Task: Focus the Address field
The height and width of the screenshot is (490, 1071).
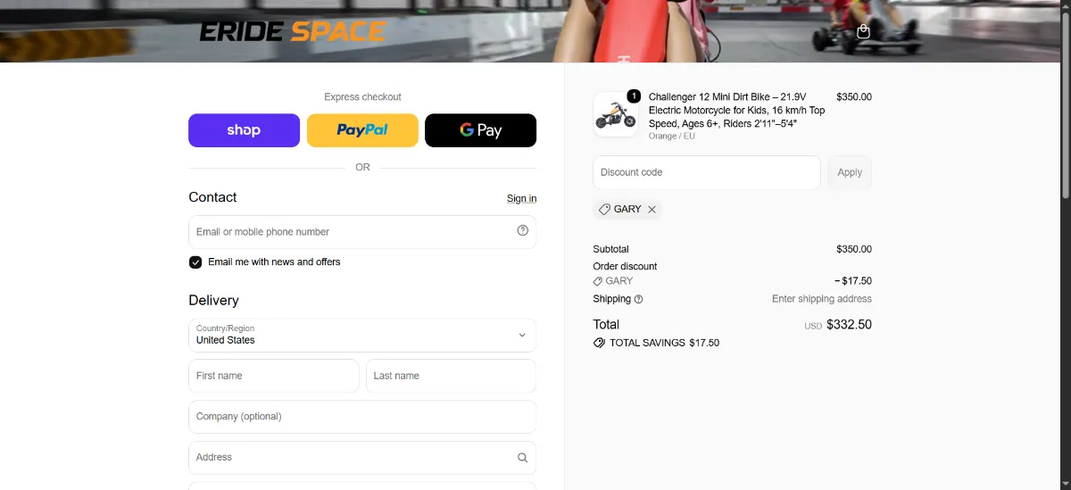Action: tap(362, 457)
